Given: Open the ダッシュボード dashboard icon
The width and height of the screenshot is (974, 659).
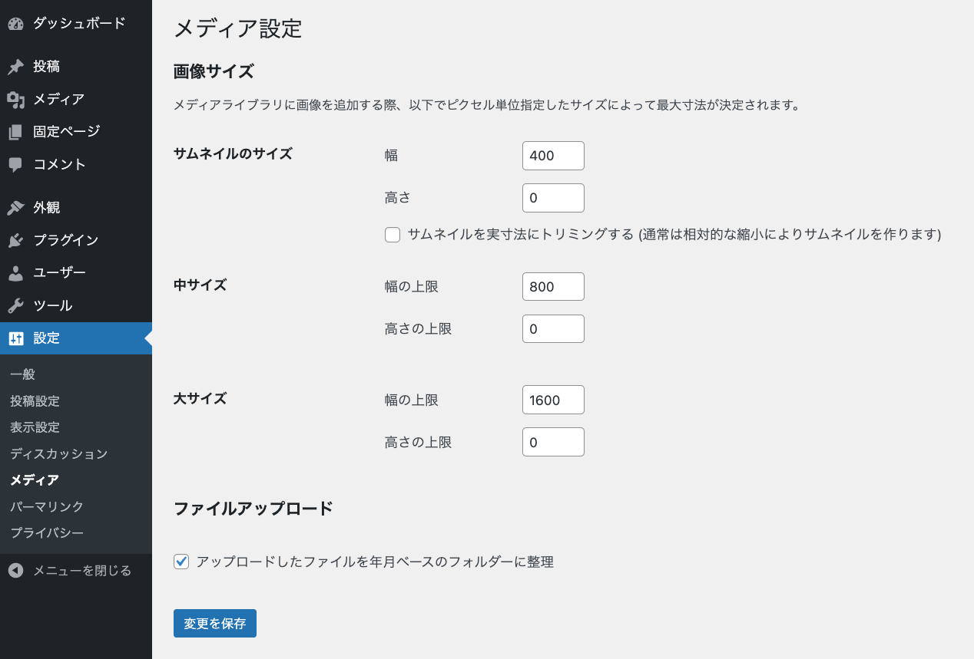Looking at the screenshot, I should (16, 24).
